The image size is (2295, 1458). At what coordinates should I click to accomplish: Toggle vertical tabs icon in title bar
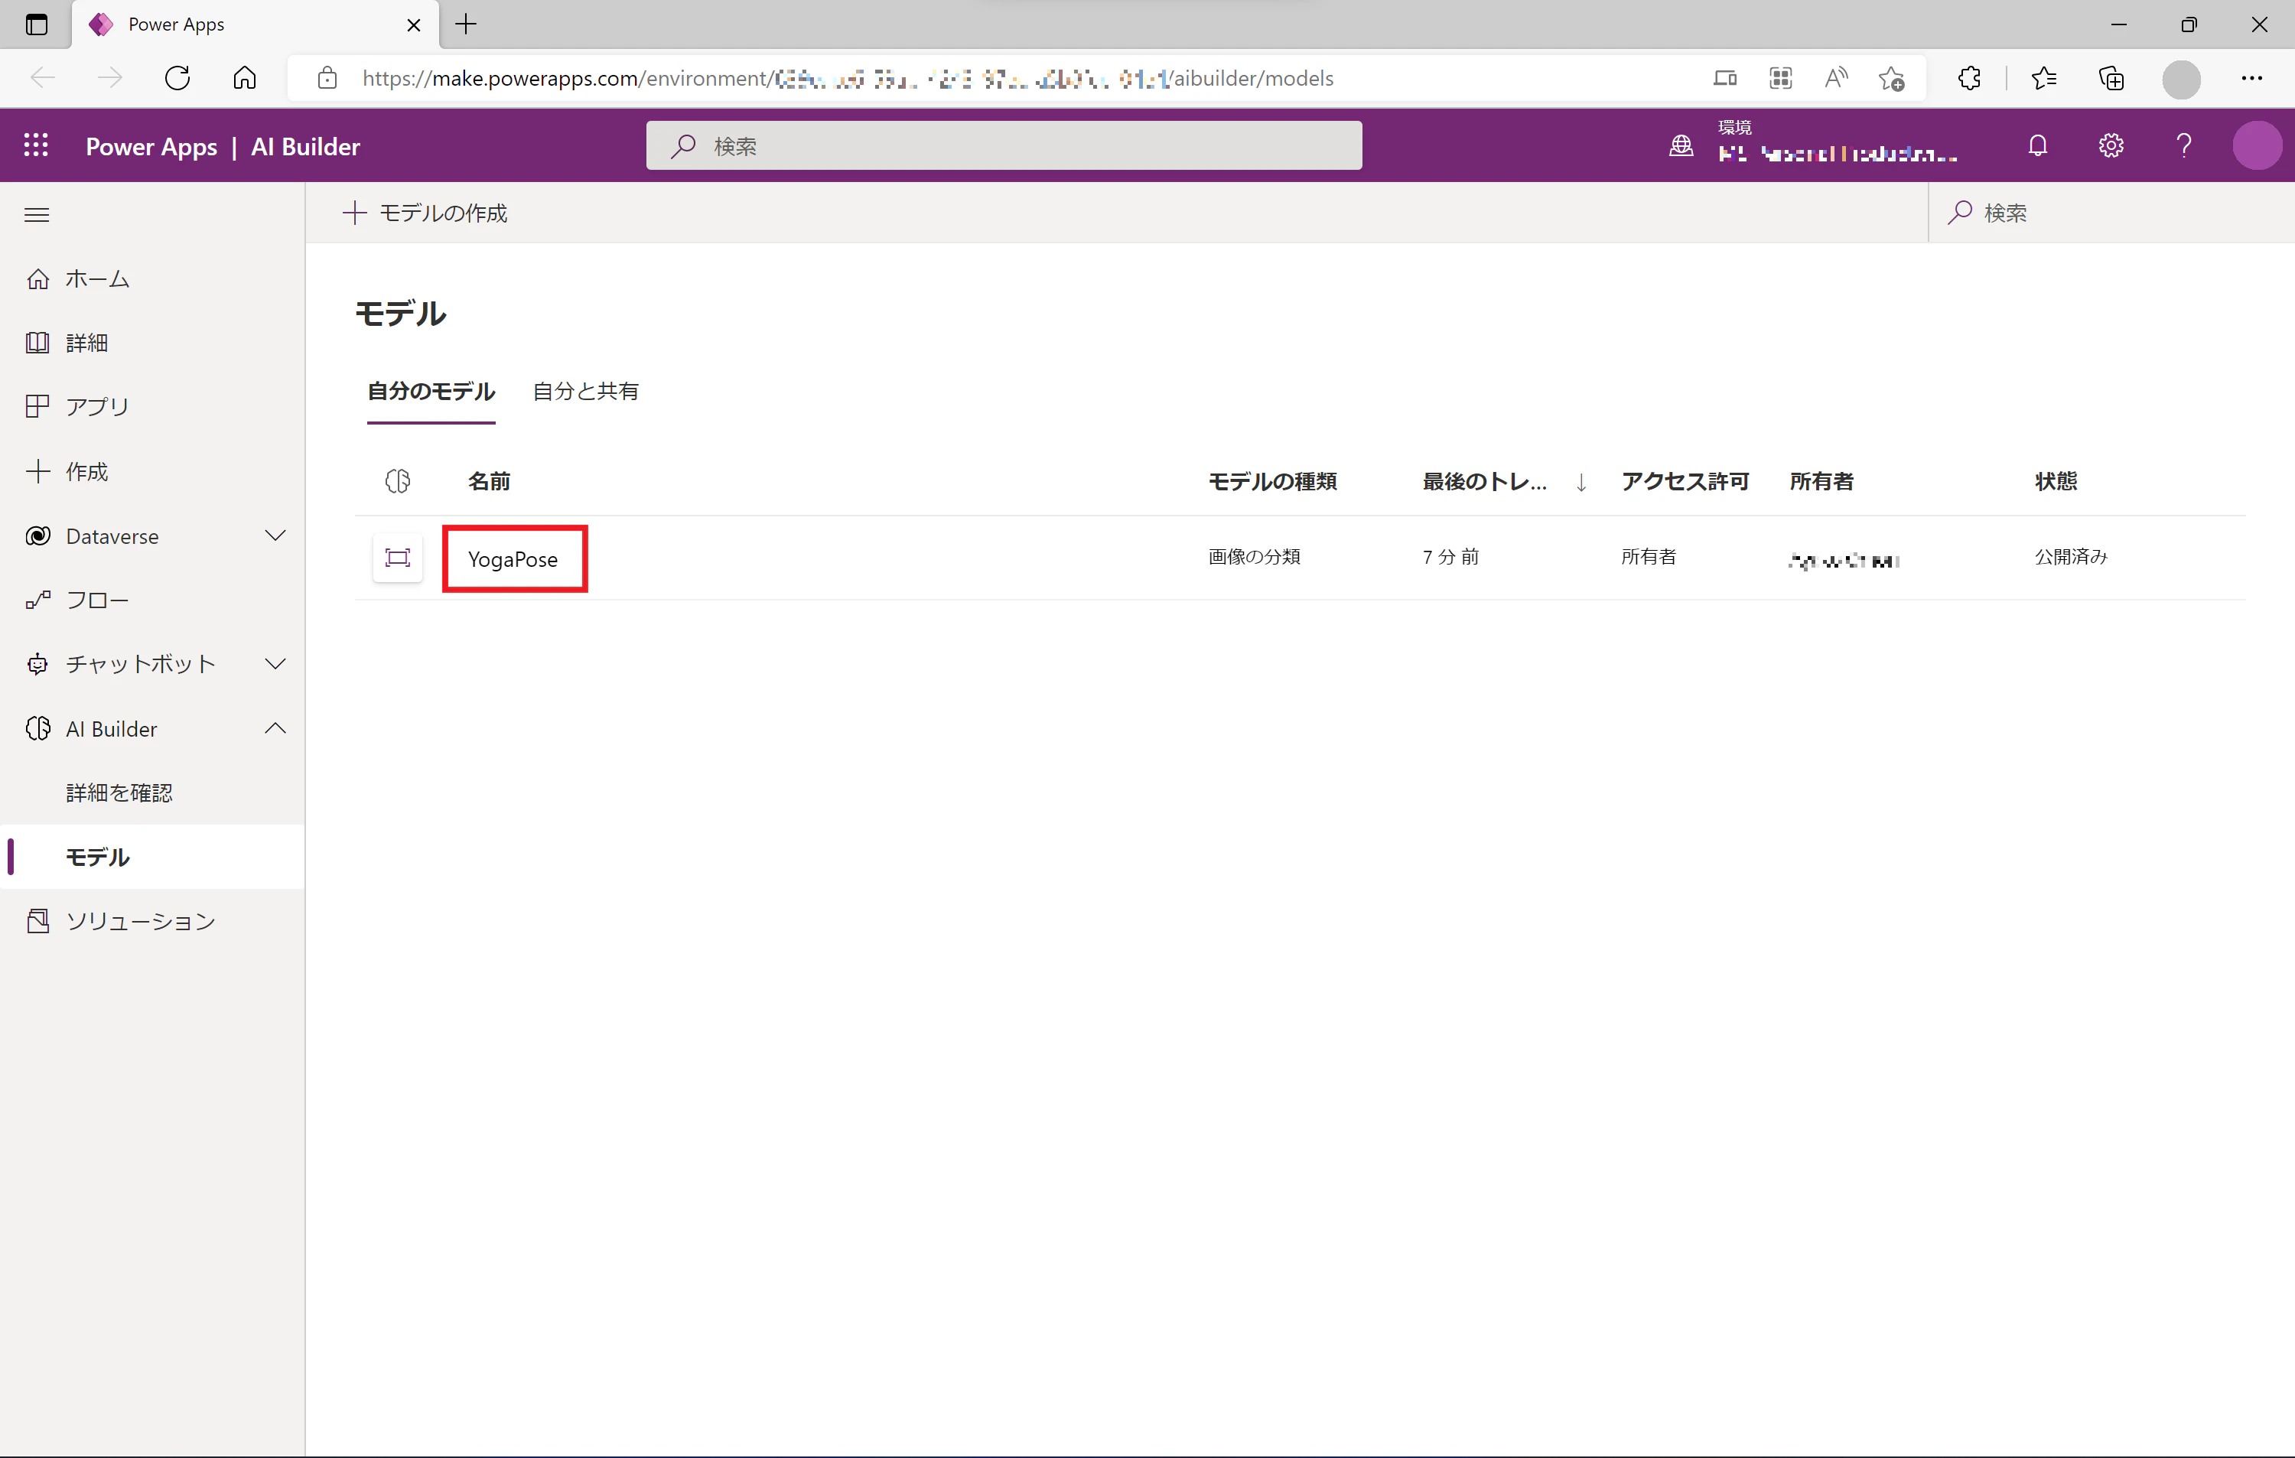click(x=36, y=24)
